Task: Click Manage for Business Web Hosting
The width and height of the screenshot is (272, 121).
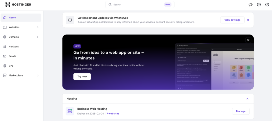Action: pyautogui.click(x=241, y=111)
